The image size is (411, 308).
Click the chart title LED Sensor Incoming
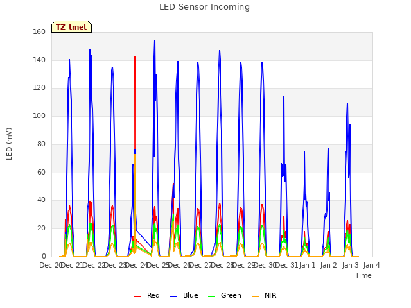[x=204, y=7]
